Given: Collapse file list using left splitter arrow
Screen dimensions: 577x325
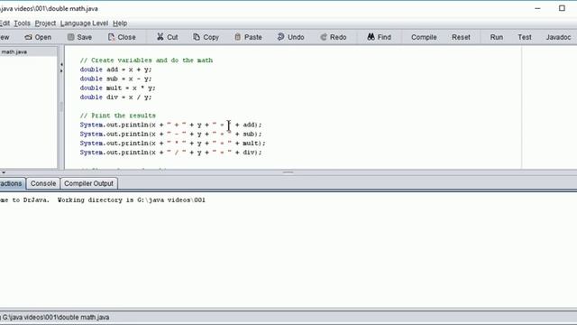Looking at the screenshot, I should tap(61, 64).
